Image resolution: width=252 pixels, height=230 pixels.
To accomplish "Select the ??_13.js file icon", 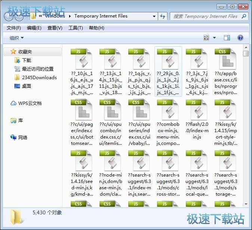I will 110,59.
